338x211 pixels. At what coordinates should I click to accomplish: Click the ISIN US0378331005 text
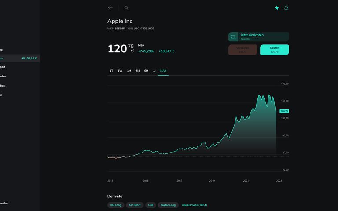(141, 29)
